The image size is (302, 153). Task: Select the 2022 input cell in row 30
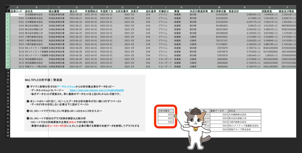click(x=166, y=114)
